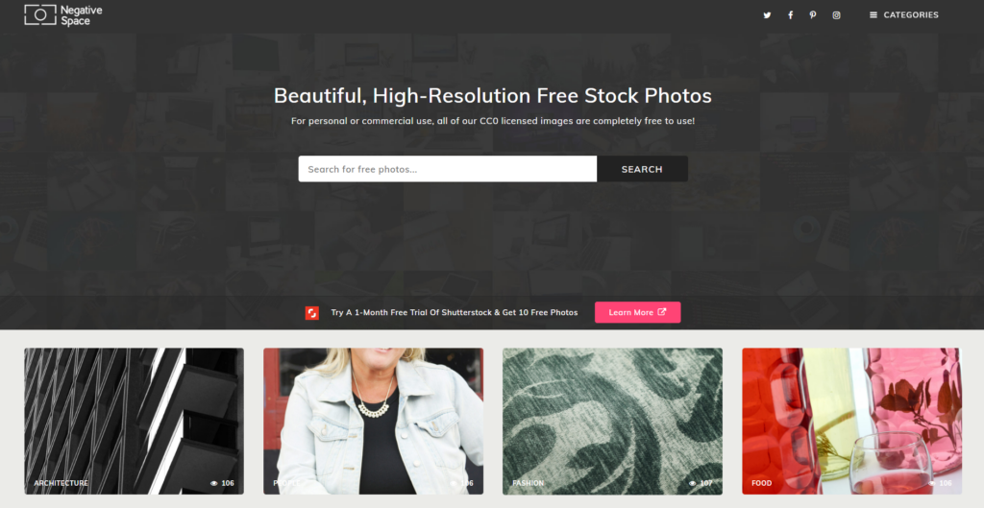The height and width of the screenshot is (508, 984).
Task: Open the FASHION category label
Action: (528, 483)
